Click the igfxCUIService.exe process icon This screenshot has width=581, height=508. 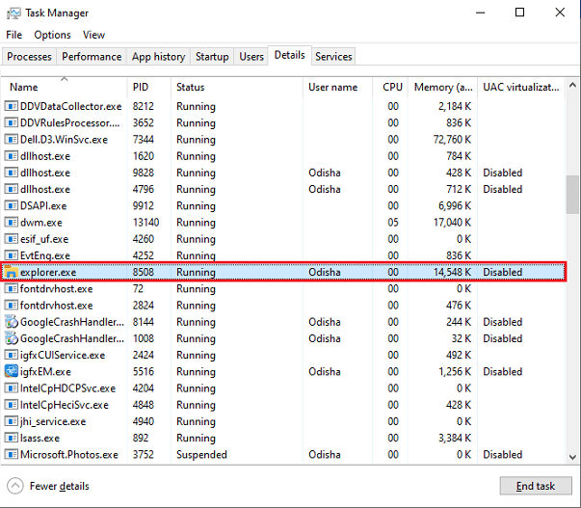(11, 356)
